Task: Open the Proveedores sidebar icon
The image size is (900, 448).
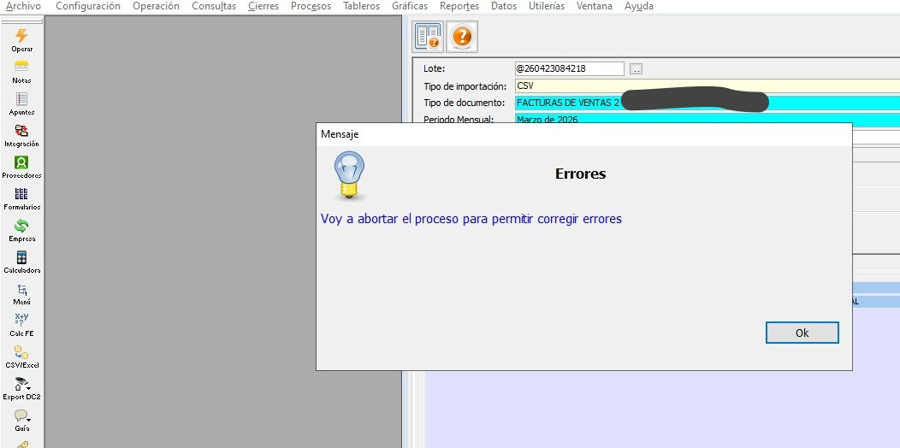Action: tap(22, 163)
